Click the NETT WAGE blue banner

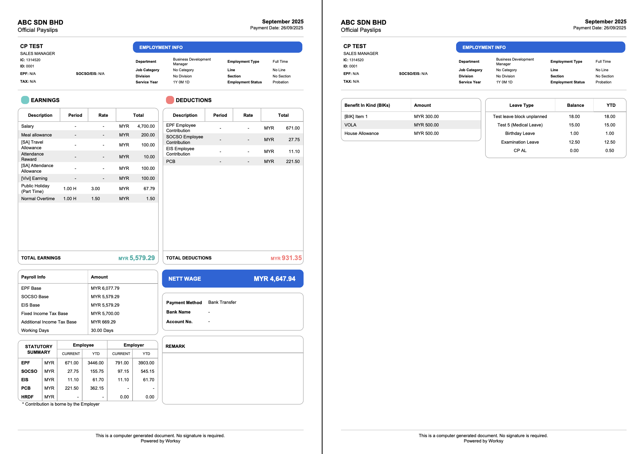pos(233,279)
